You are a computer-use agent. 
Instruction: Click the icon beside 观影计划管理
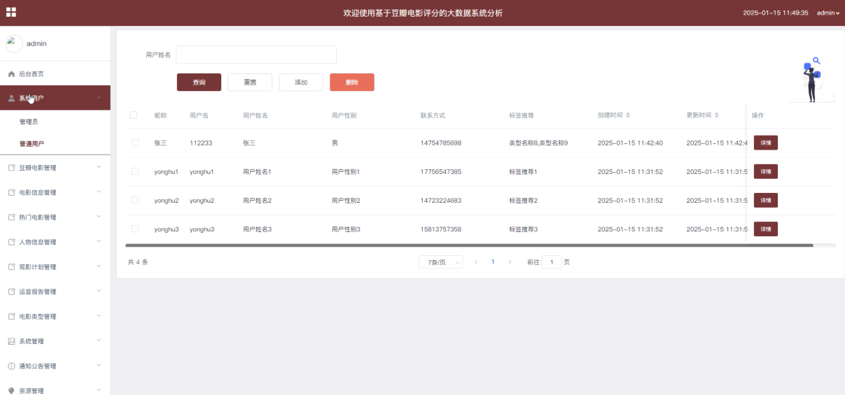point(11,267)
